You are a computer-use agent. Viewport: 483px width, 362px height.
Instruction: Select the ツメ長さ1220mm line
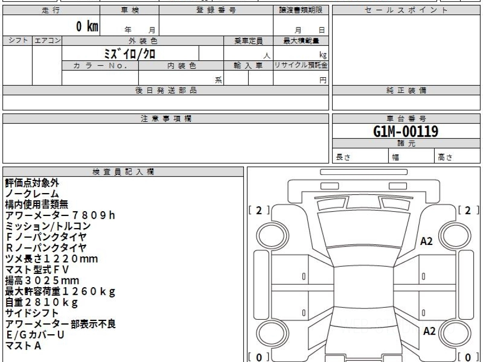[51, 259]
